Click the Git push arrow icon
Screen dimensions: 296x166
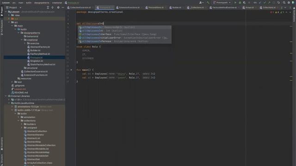point(269,3)
